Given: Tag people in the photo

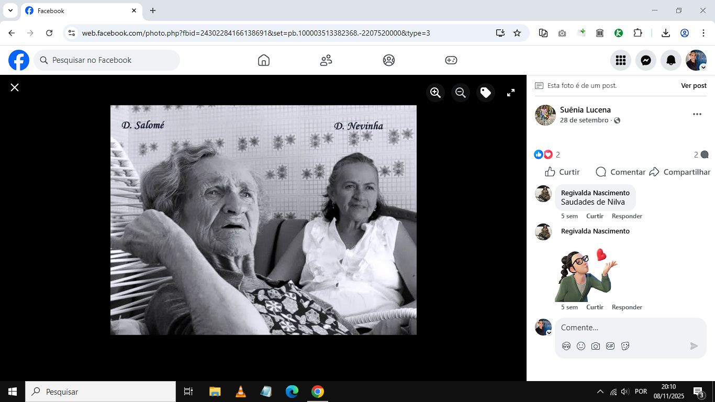Looking at the screenshot, I should tap(486, 93).
